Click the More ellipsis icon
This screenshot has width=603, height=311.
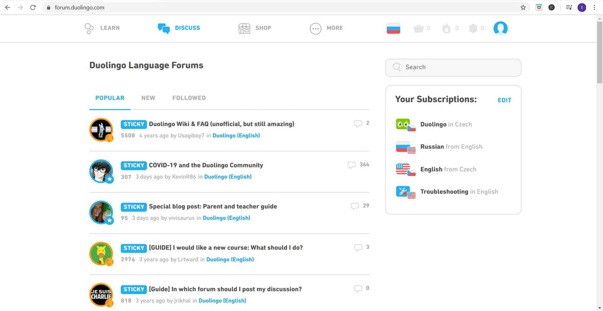pos(316,29)
